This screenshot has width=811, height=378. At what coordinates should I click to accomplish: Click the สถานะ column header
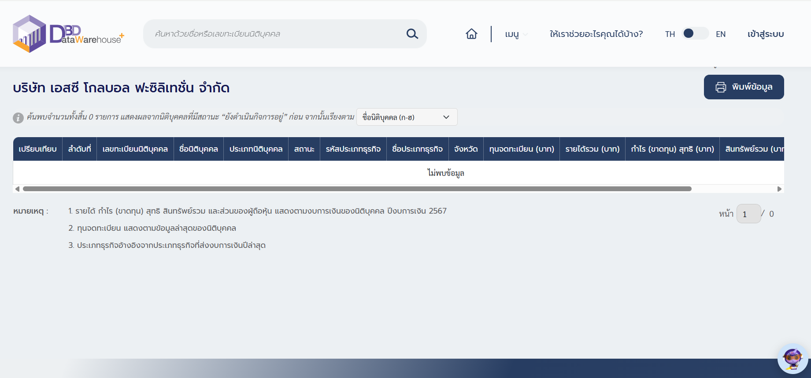[304, 149]
